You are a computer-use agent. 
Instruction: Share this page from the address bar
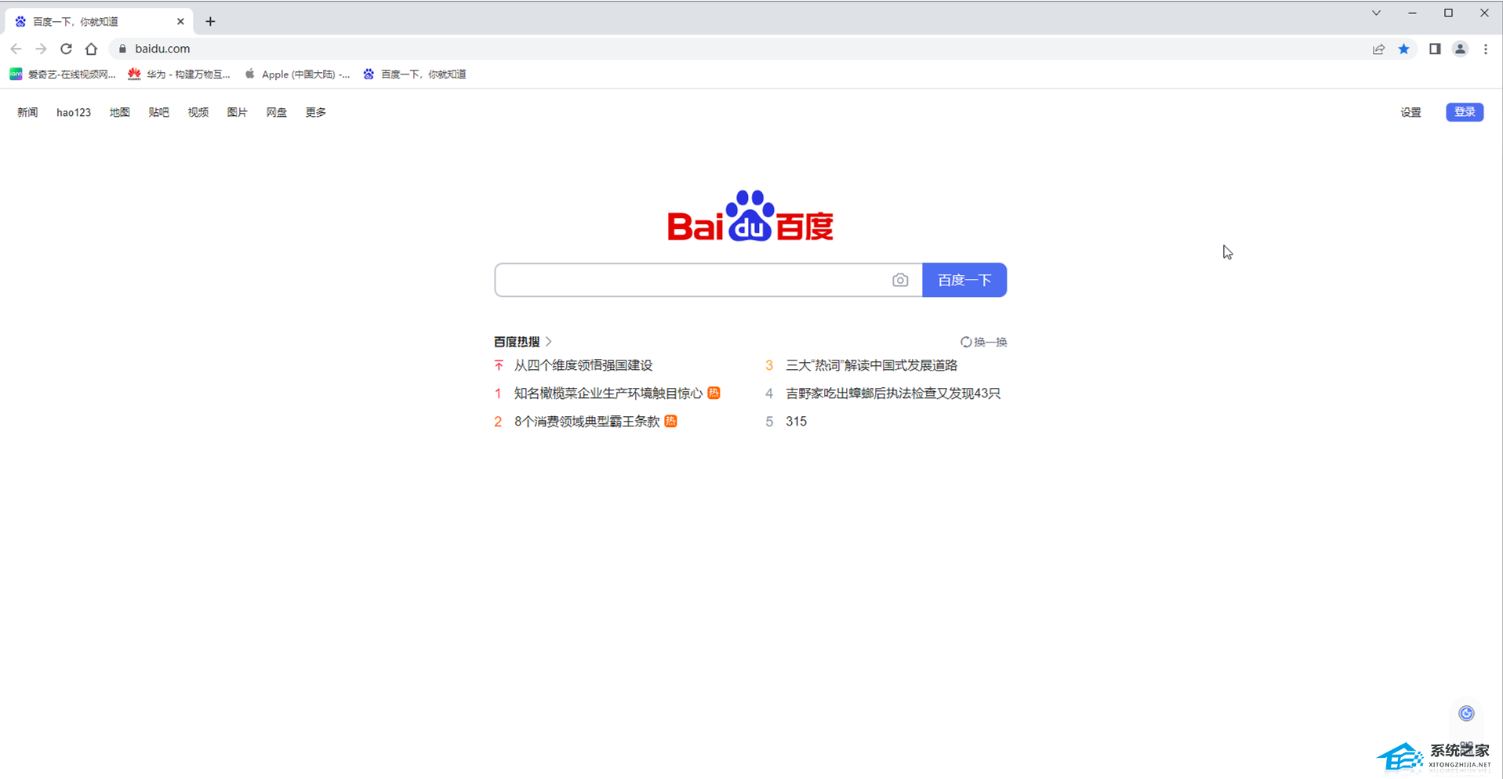pyautogui.click(x=1378, y=49)
